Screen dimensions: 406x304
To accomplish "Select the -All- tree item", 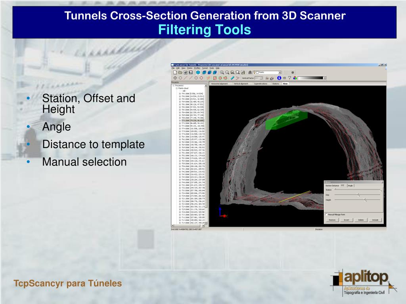I will point(184,91).
